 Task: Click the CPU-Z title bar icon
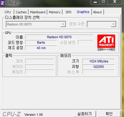[2, 3]
